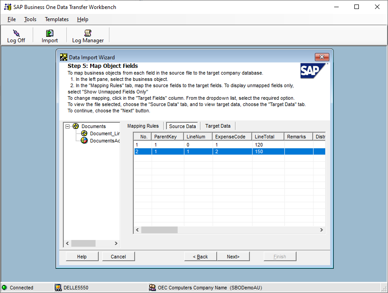The height and width of the screenshot is (293, 388).
Task: Click the LineNum cell with 0
Action: 198,145
